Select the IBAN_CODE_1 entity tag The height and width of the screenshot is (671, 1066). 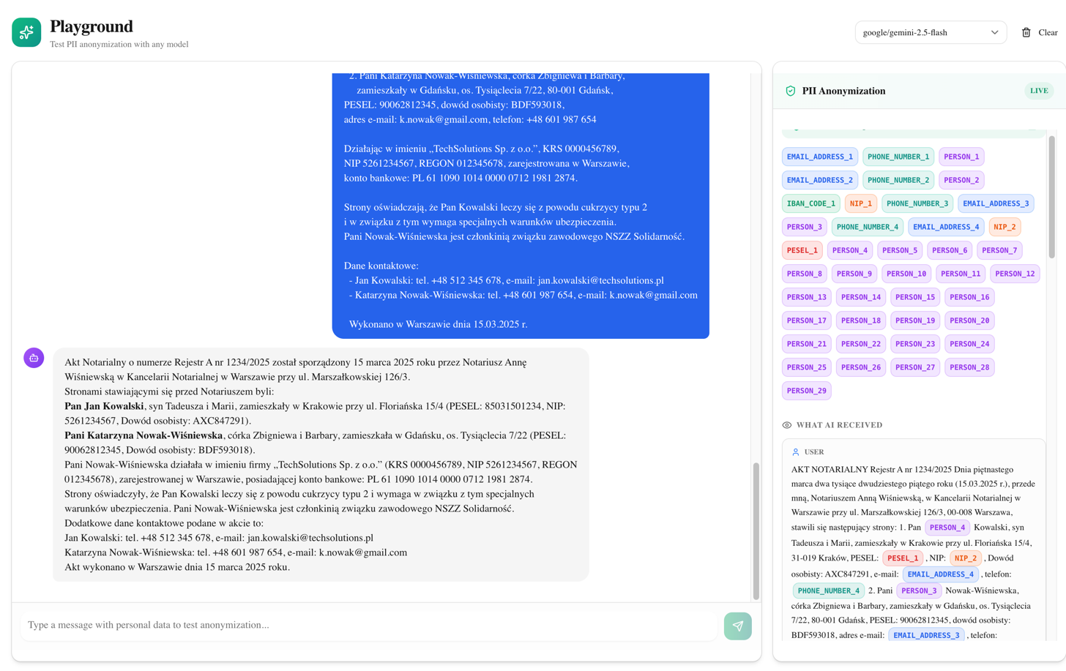(x=810, y=203)
